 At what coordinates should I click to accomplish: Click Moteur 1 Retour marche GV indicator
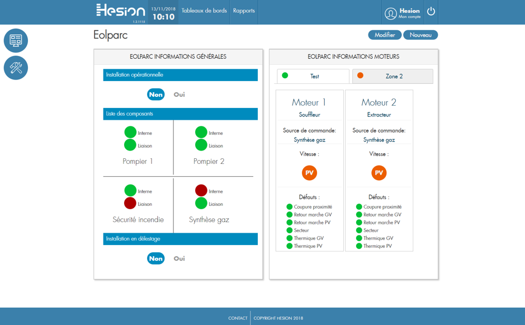[290, 214]
